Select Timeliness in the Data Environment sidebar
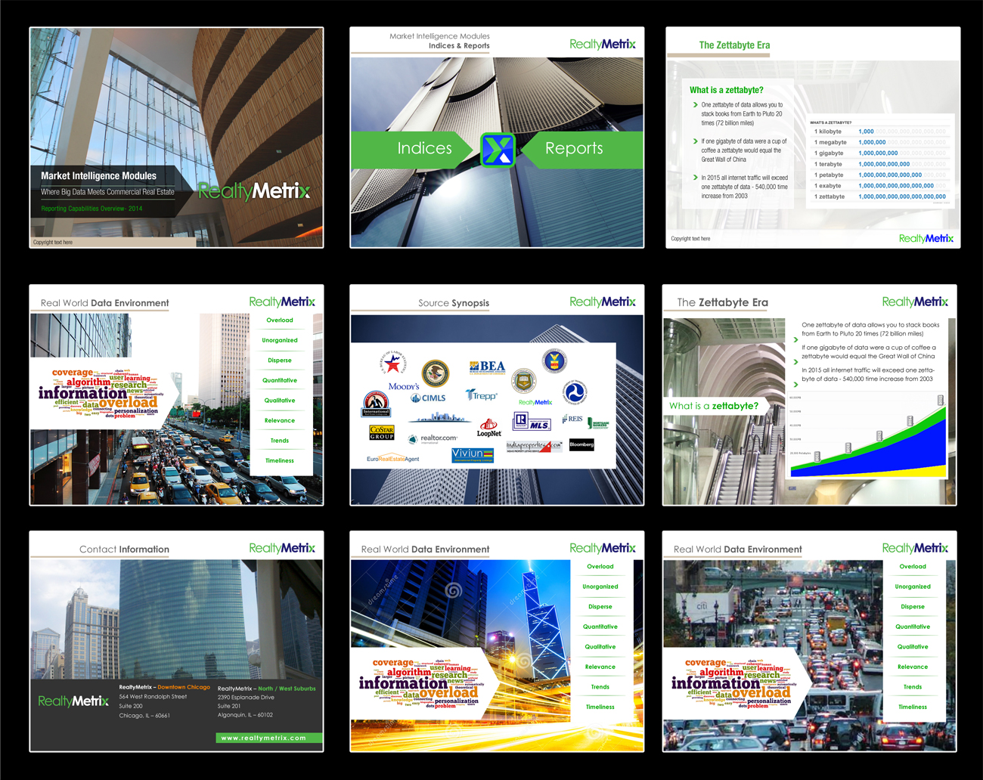Image resolution: width=983 pixels, height=780 pixels. tap(280, 460)
